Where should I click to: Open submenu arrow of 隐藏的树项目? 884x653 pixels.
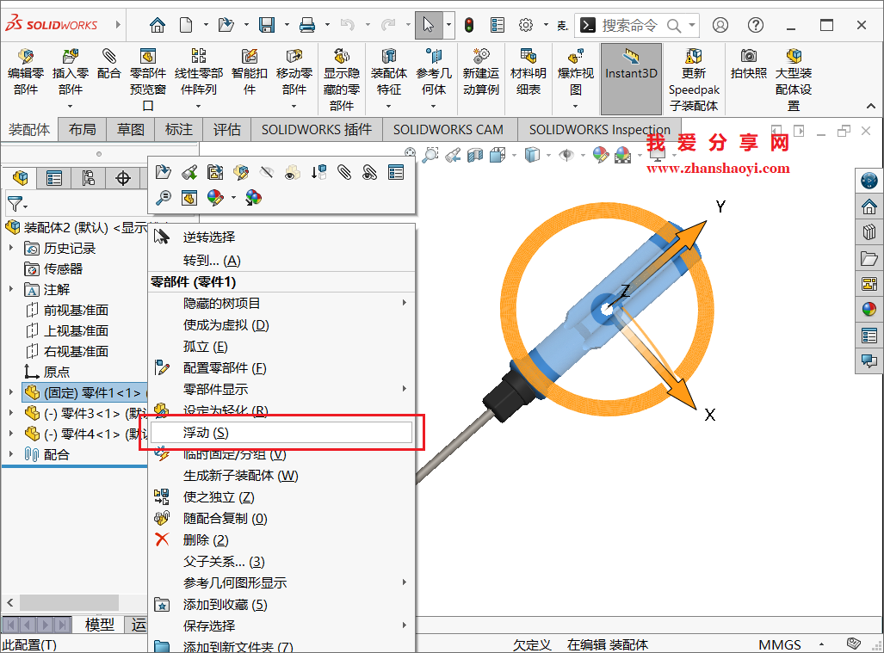tap(405, 303)
